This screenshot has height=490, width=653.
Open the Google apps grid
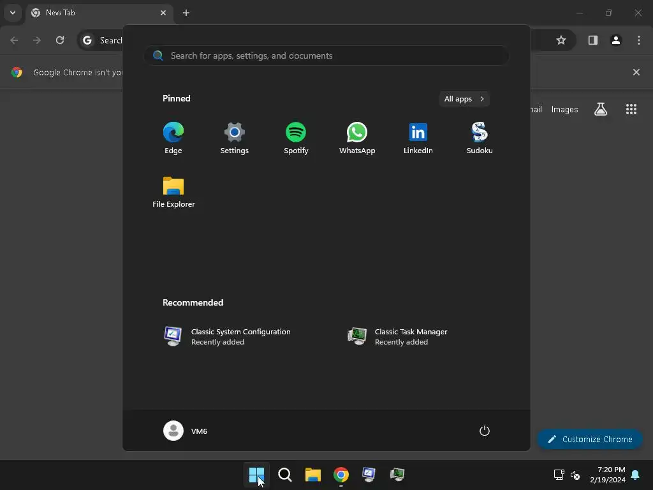(631, 109)
